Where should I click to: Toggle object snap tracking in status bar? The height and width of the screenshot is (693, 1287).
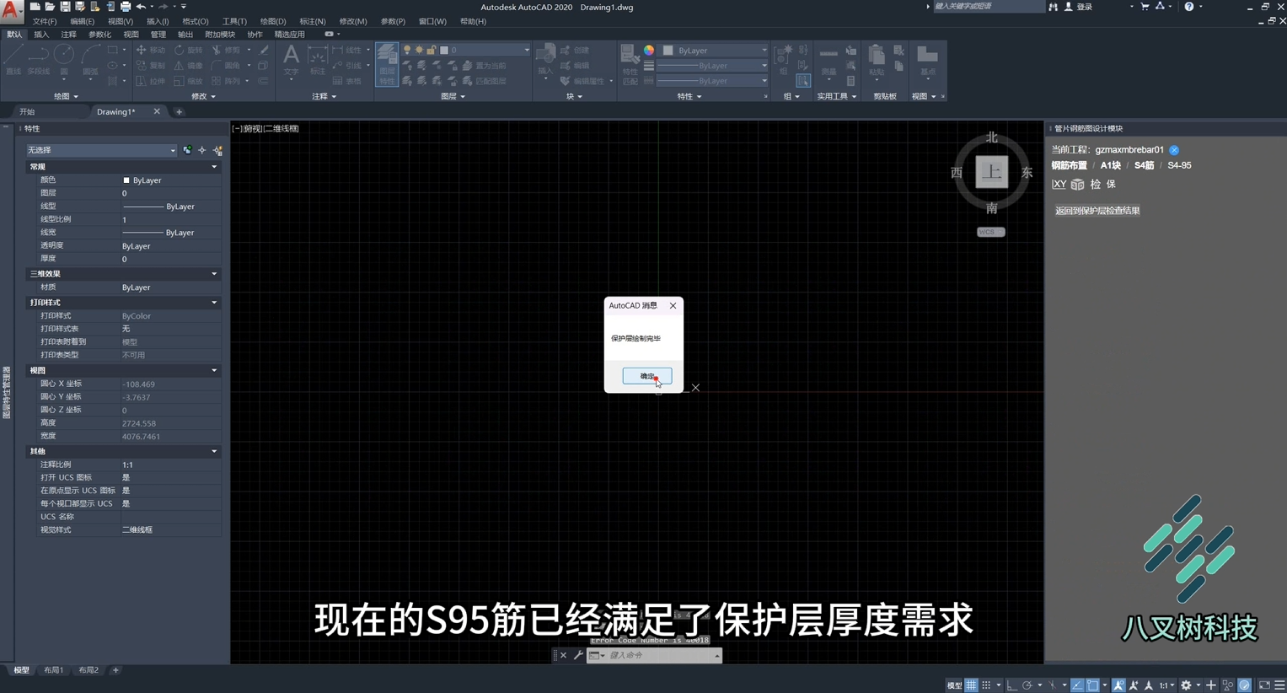coord(1077,685)
